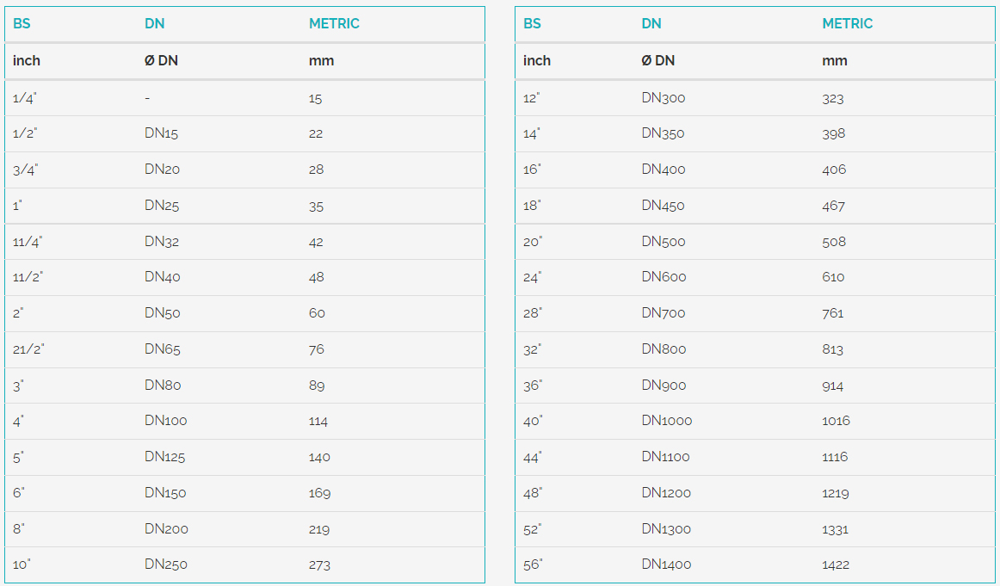Select the "Ø DN" subheader in the right table
Image resolution: width=1000 pixels, height=586 pixels.
(x=658, y=61)
